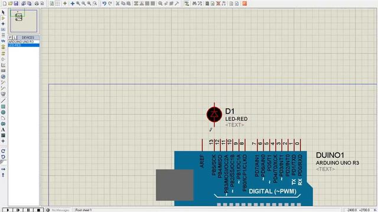Click the overview window thumbnail
Image resolution: width=378 pixels, height=212 pixels.
(x=24, y=21)
